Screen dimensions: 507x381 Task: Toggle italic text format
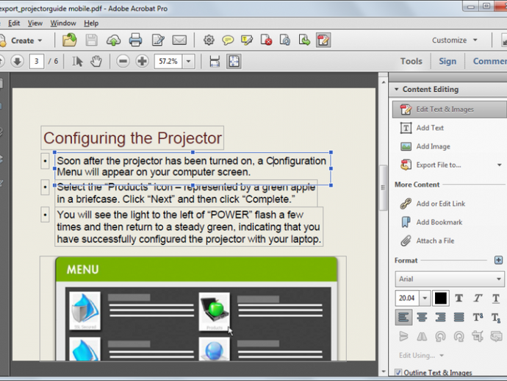point(478,298)
